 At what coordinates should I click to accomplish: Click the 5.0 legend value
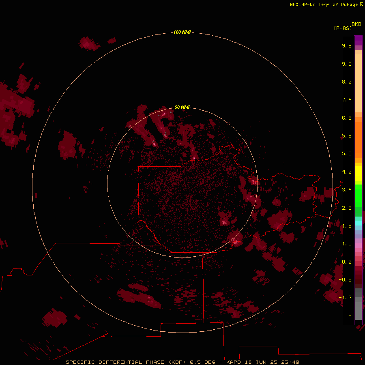pyautogui.click(x=347, y=154)
